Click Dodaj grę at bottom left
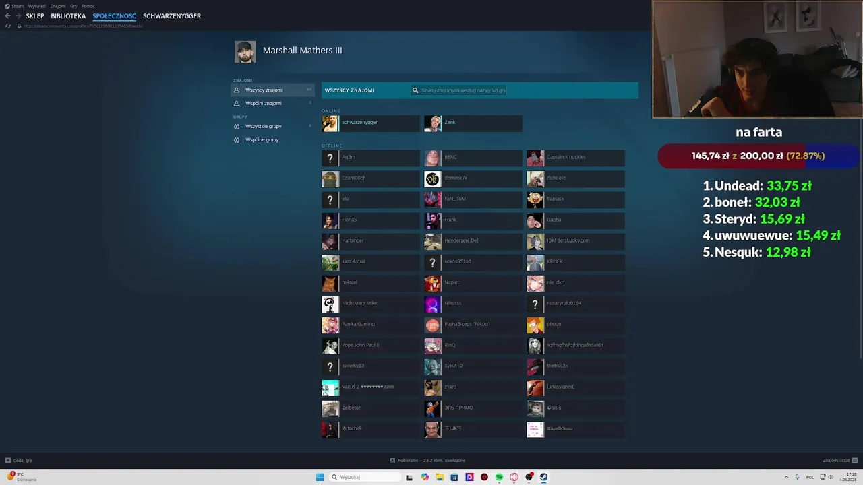 [x=19, y=461]
